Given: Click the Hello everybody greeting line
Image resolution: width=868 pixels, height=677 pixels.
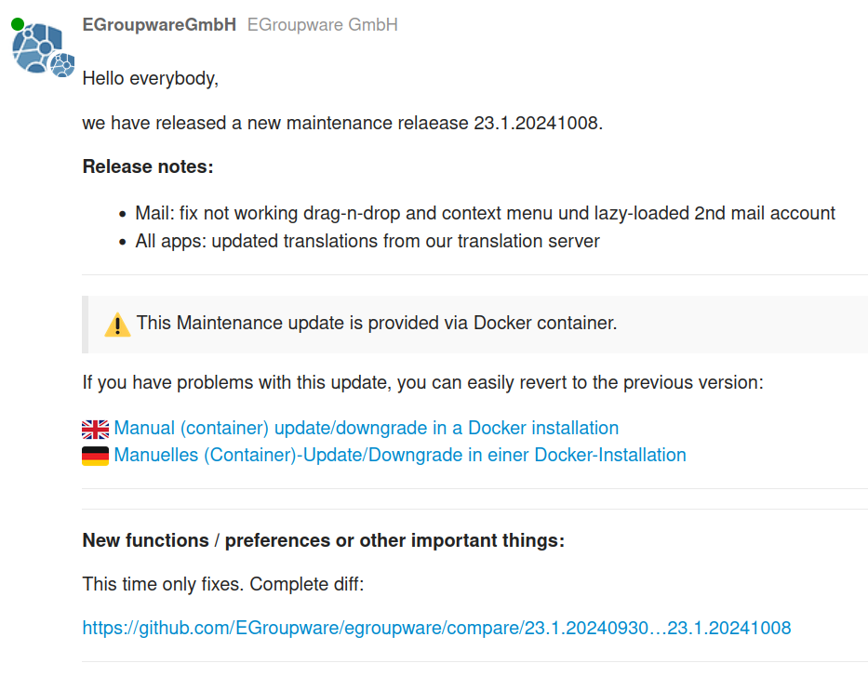Looking at the screenshot, I should pos(151,79).
